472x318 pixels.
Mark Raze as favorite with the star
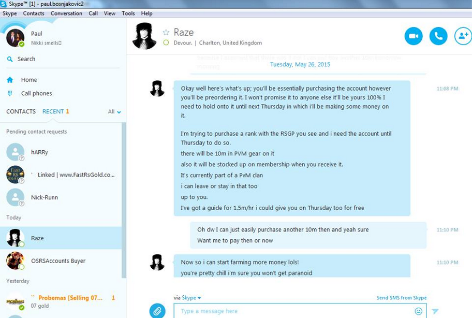click(166, 32)
